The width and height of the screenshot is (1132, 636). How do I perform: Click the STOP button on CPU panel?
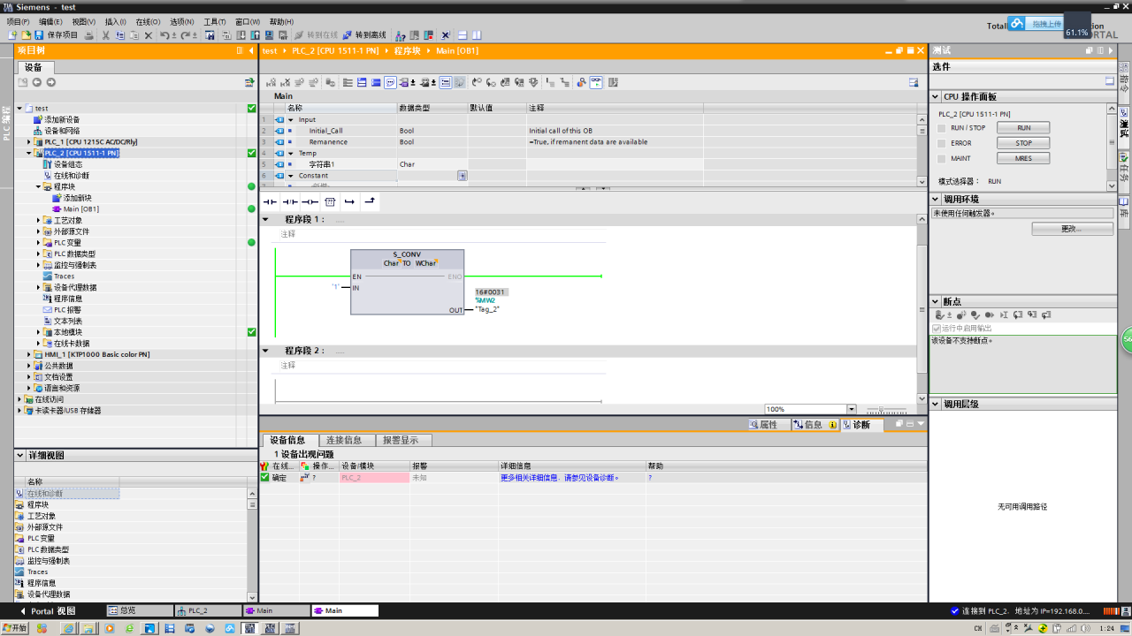coord(1023,143)
